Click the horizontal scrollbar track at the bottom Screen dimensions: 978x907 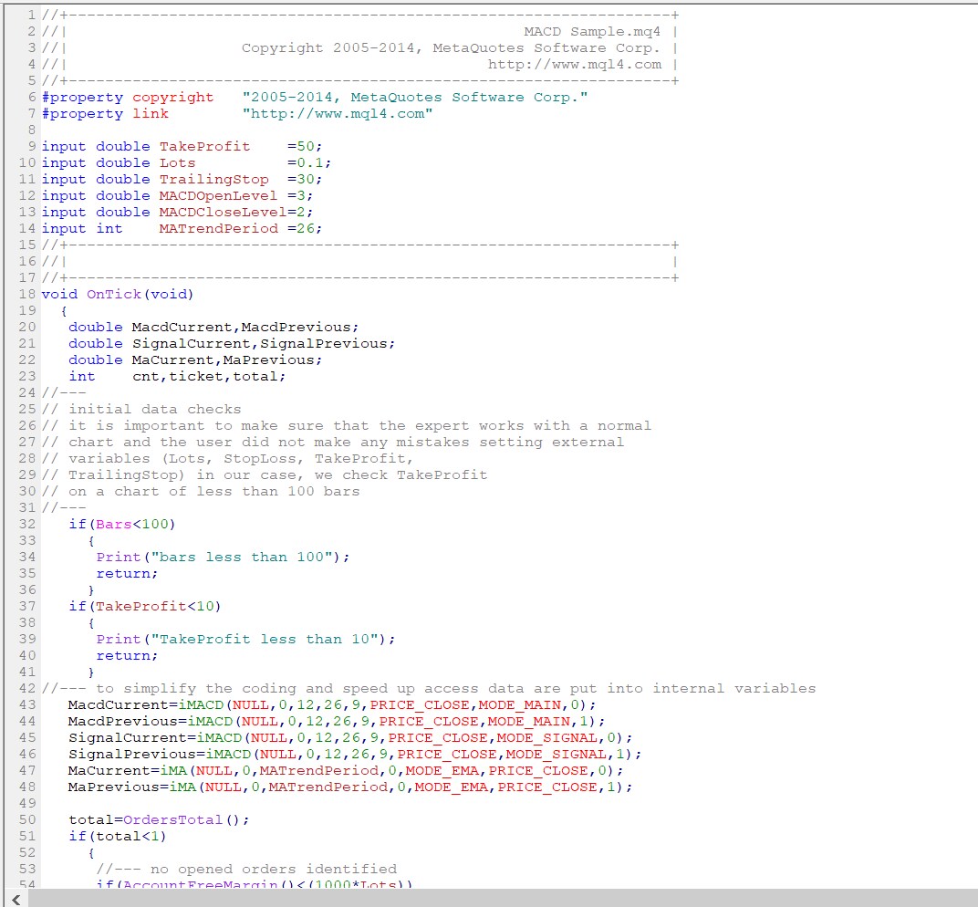point(503,899)
